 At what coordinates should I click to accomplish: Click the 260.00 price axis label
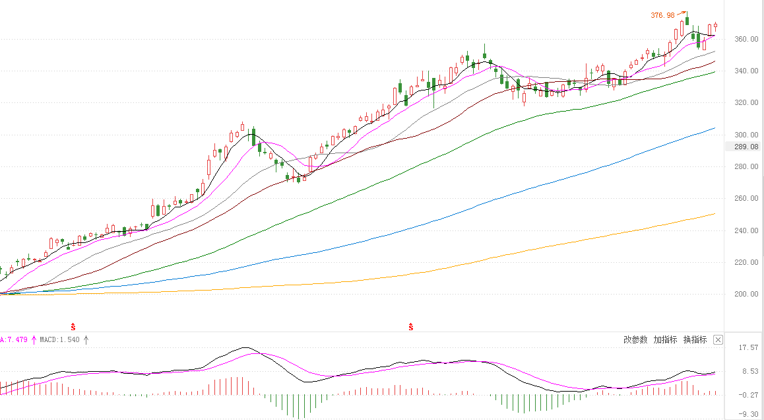point(746,198)
